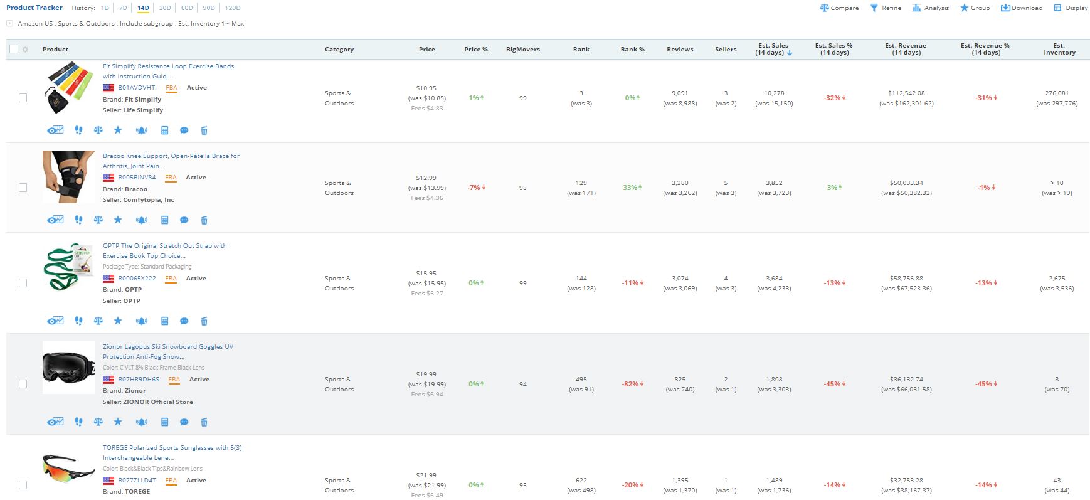The height and width of the screenshot is (500, 1090).
Task: Sort table by Reviews column header
Action: tap(680, 50)
